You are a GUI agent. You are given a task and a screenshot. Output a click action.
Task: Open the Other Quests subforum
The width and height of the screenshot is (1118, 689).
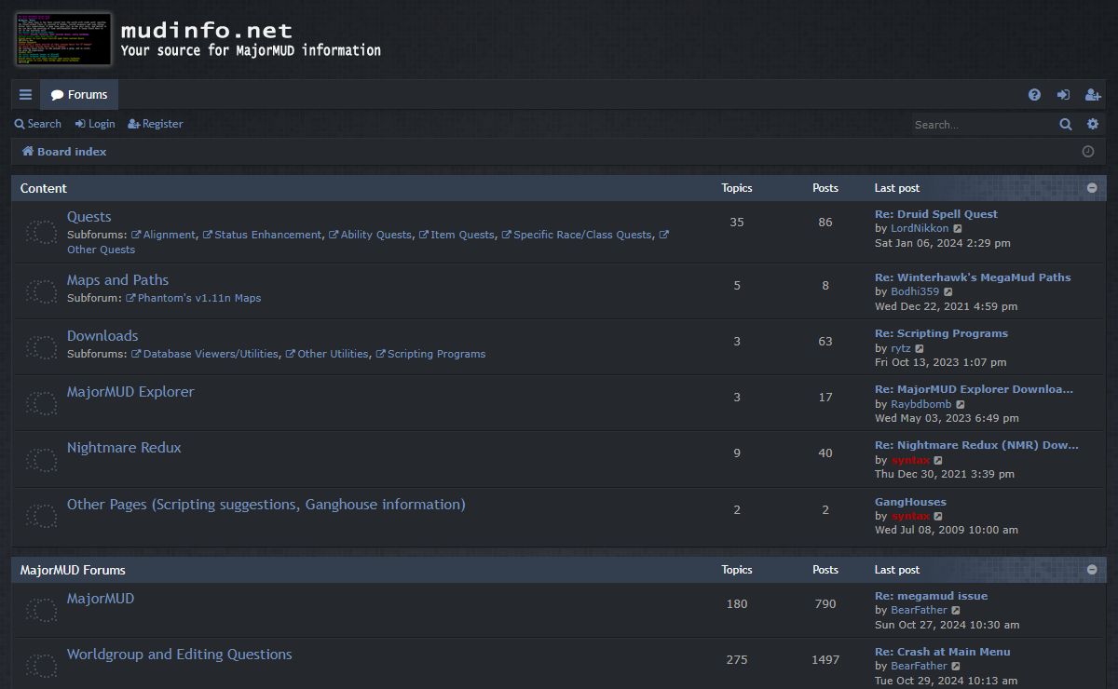tap(101, 250)
